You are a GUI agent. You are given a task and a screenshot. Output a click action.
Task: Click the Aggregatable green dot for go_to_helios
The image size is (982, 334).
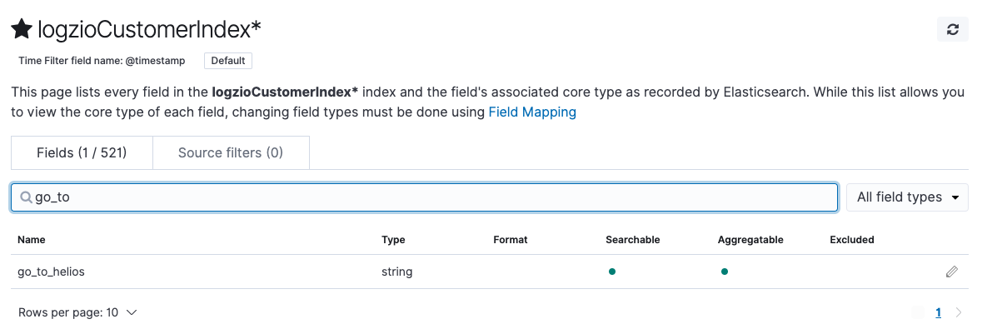click(724, 272)
